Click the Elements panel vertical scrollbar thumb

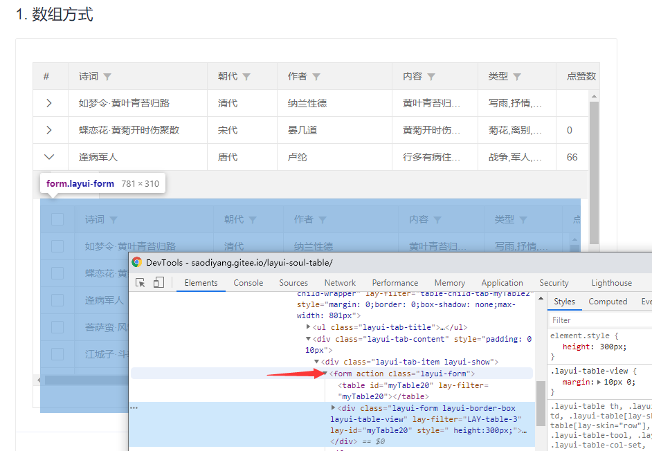[x=541, y=403]
